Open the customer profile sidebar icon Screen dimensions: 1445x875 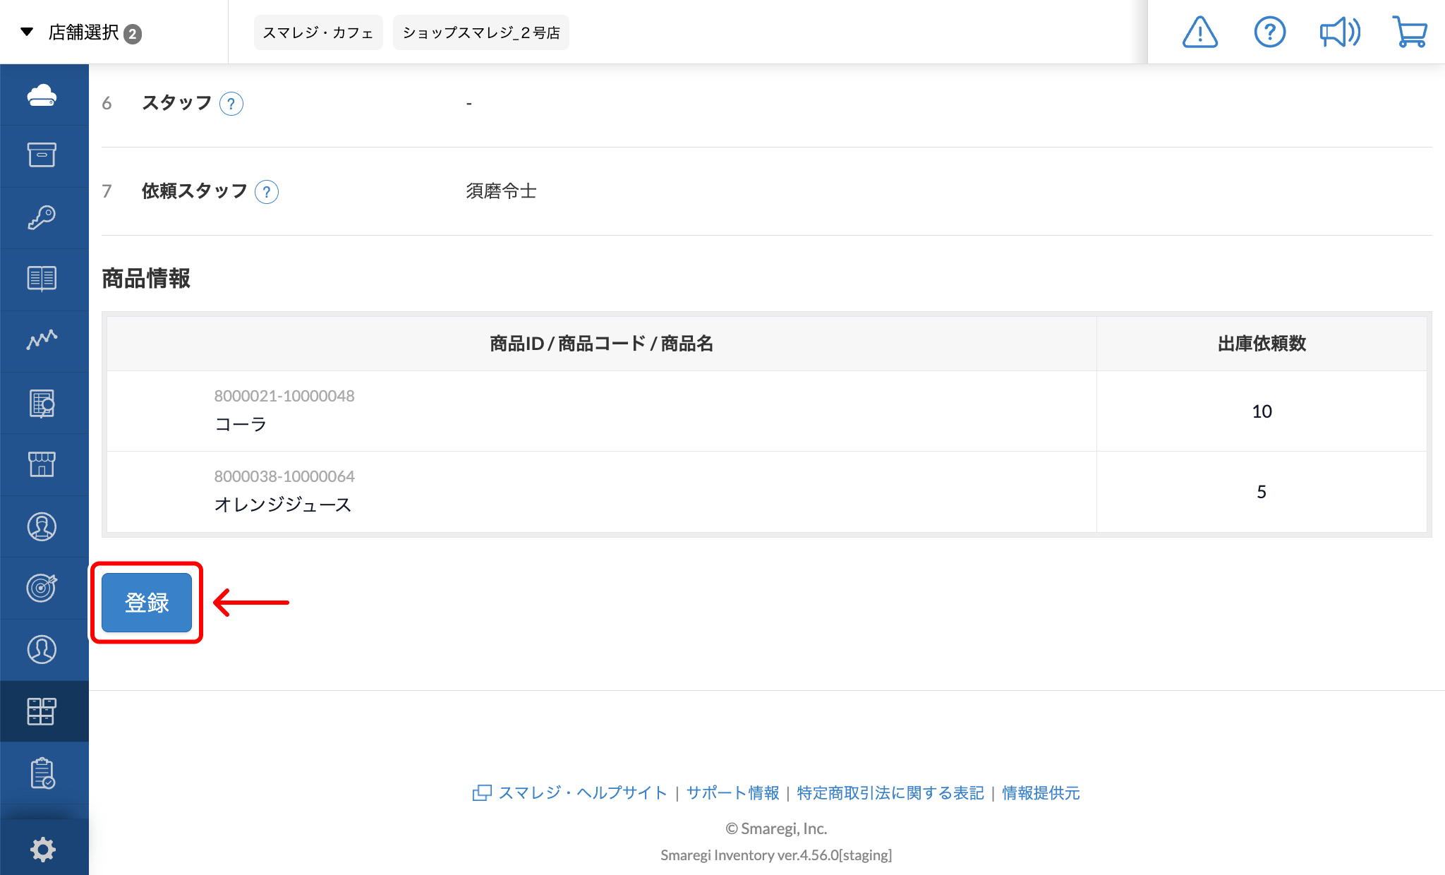point(42,649)
